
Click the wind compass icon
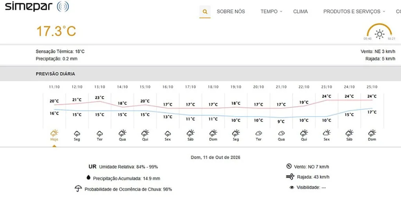click(289, 166)
